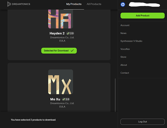The height and width of the screenshot is (128, 167).
Task: Click the Mo Xu version 2.0 badge
Action: 66,99
